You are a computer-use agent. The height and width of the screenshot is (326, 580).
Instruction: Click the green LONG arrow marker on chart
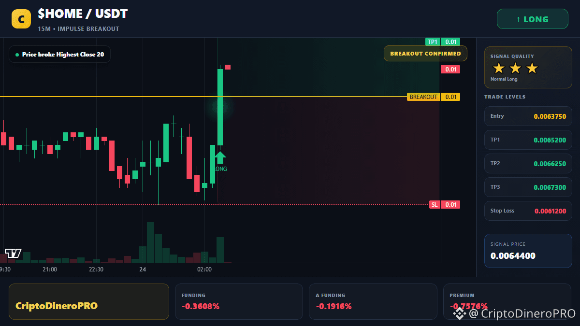click(x=220, y=158)
